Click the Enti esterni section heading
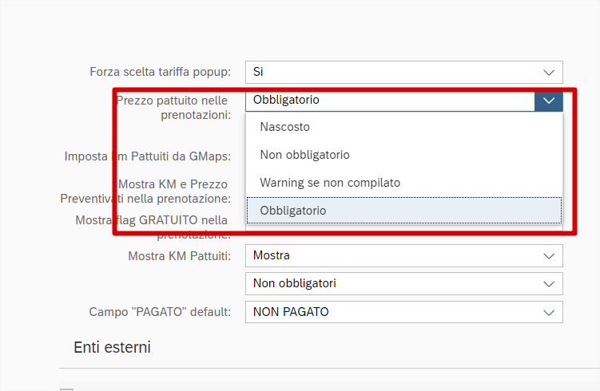 [x=112, y=347]
